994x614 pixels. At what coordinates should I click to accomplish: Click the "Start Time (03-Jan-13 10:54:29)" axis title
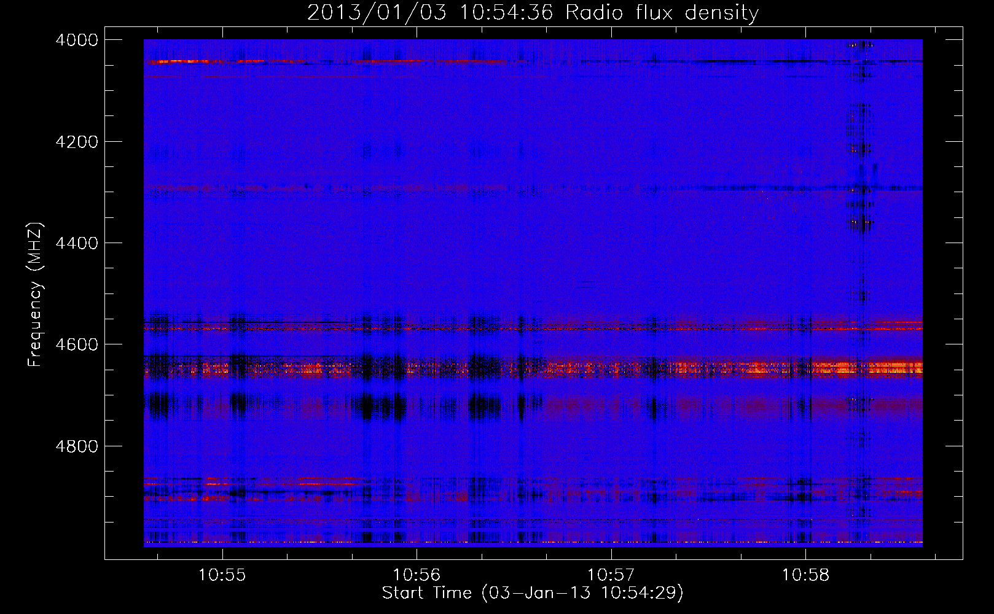(x=533, y=593)
